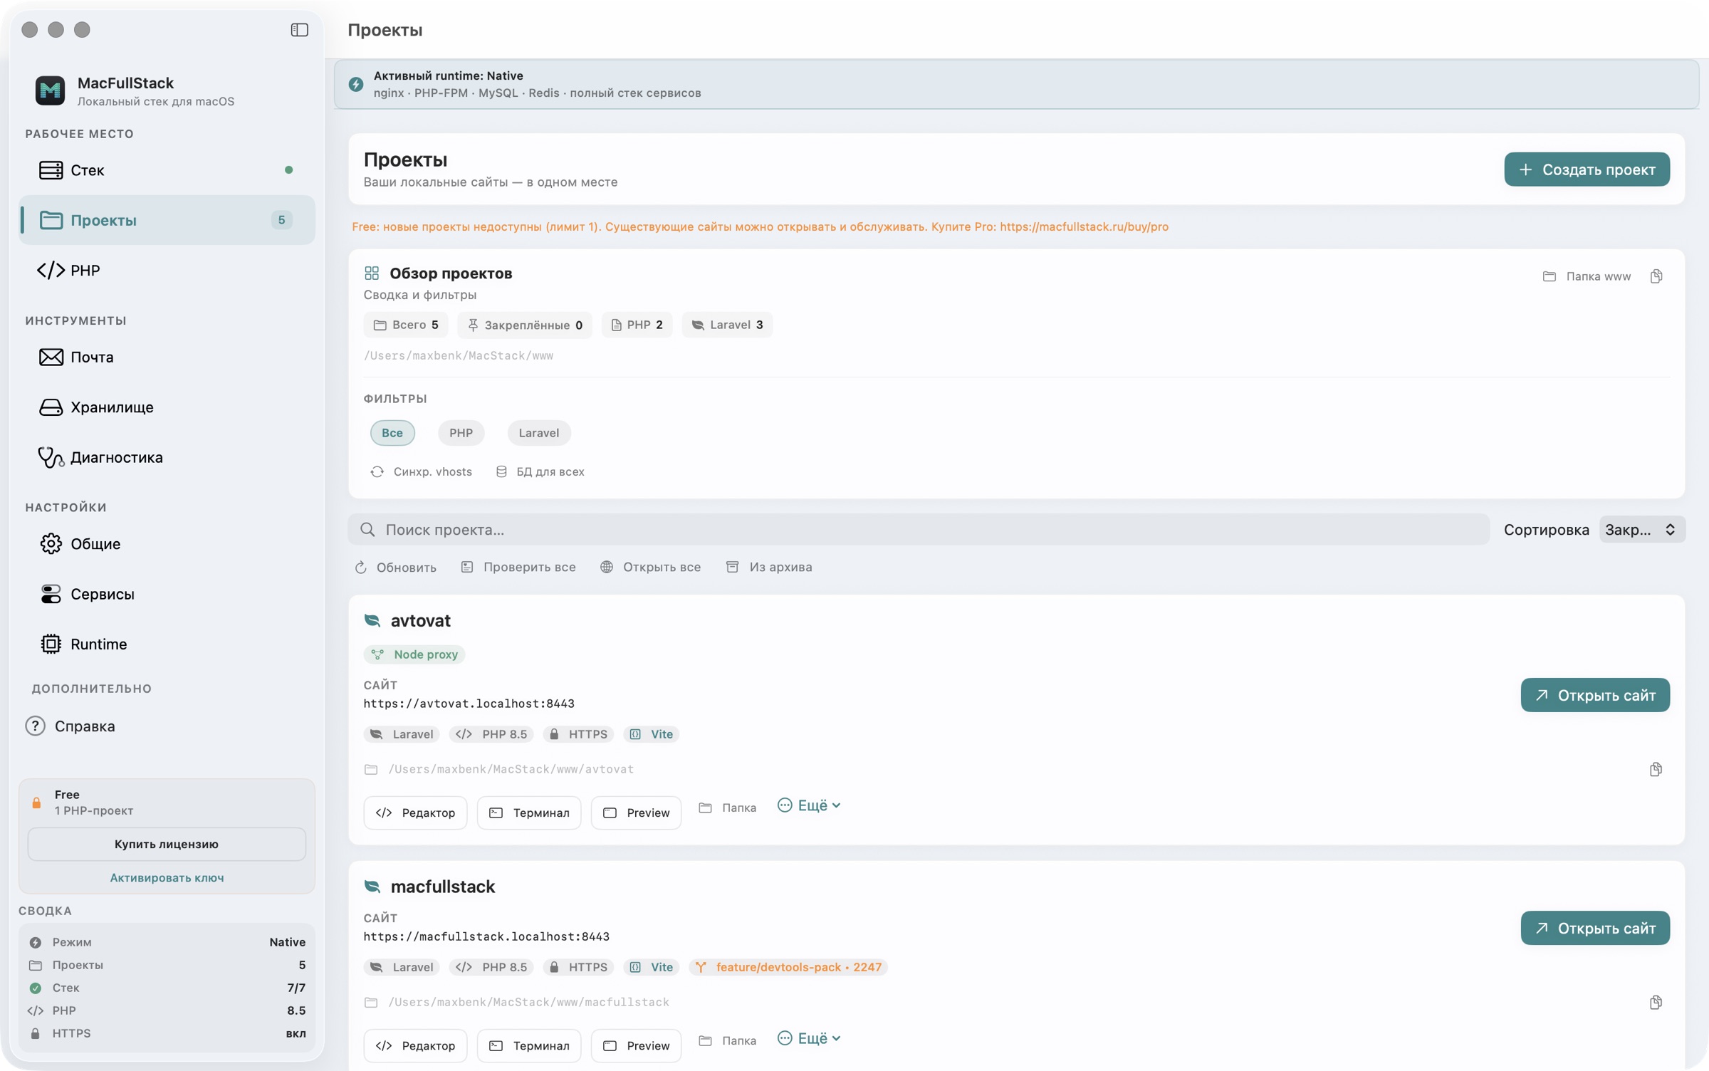Open Редактор for macfullstack

(x=415, y=1046)
